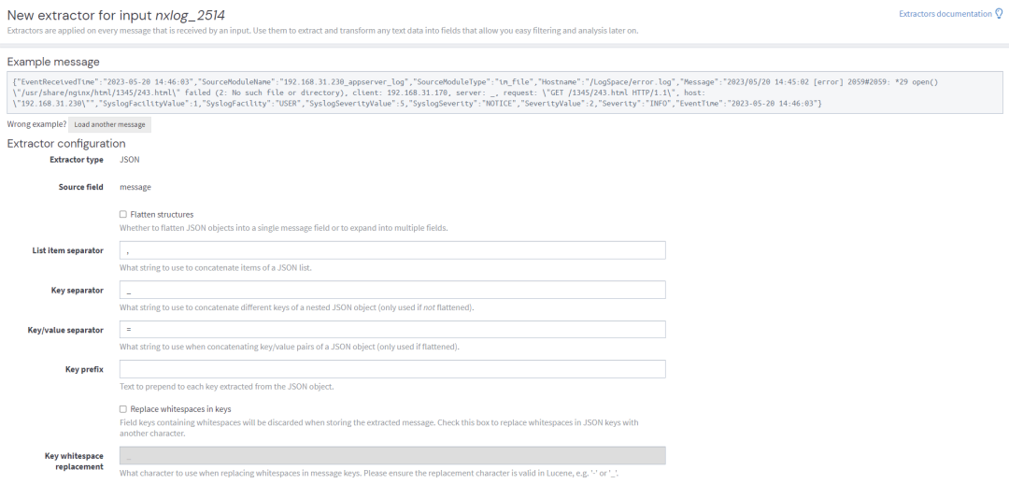This screenshot has height=484, width=1009.
Task: Click into the Key separator field
Action: coord(392,291)
